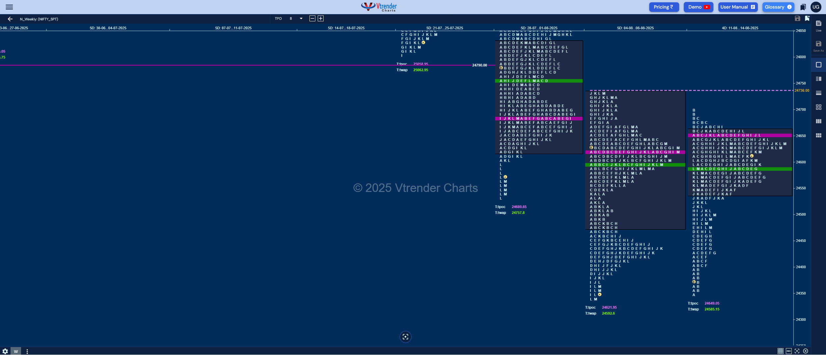This screenshot has width=826, height=355.
Task: Go back with the arrow icon
Action: (x=10, y=19)
